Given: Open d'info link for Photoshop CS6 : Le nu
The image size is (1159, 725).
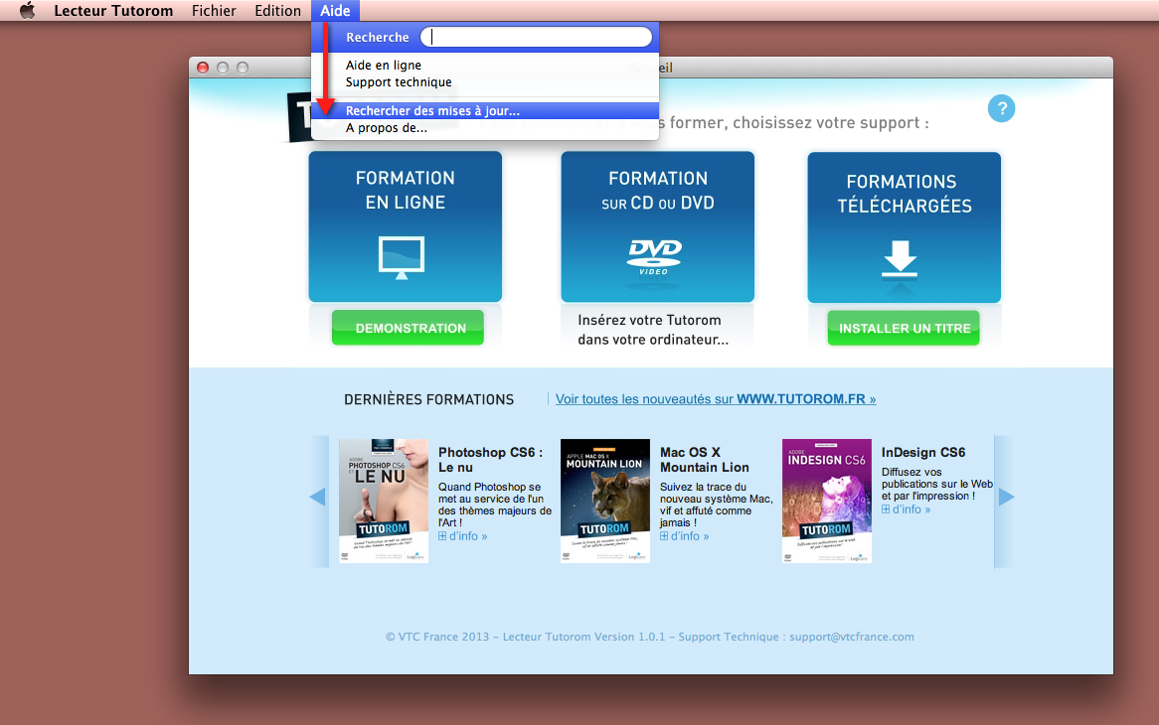Looking at the screenshot, I should (463, 536).
